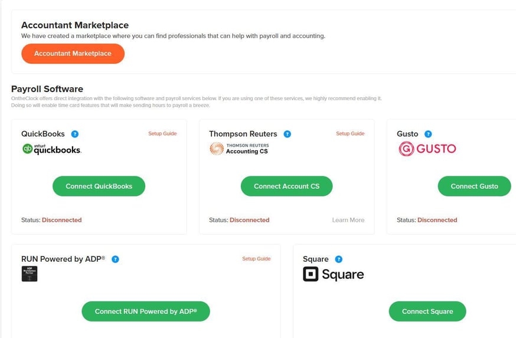Viewport: 516px width, 338px height.
Task: Click the help icon beside Thompson Reuters
Action: 287,134
